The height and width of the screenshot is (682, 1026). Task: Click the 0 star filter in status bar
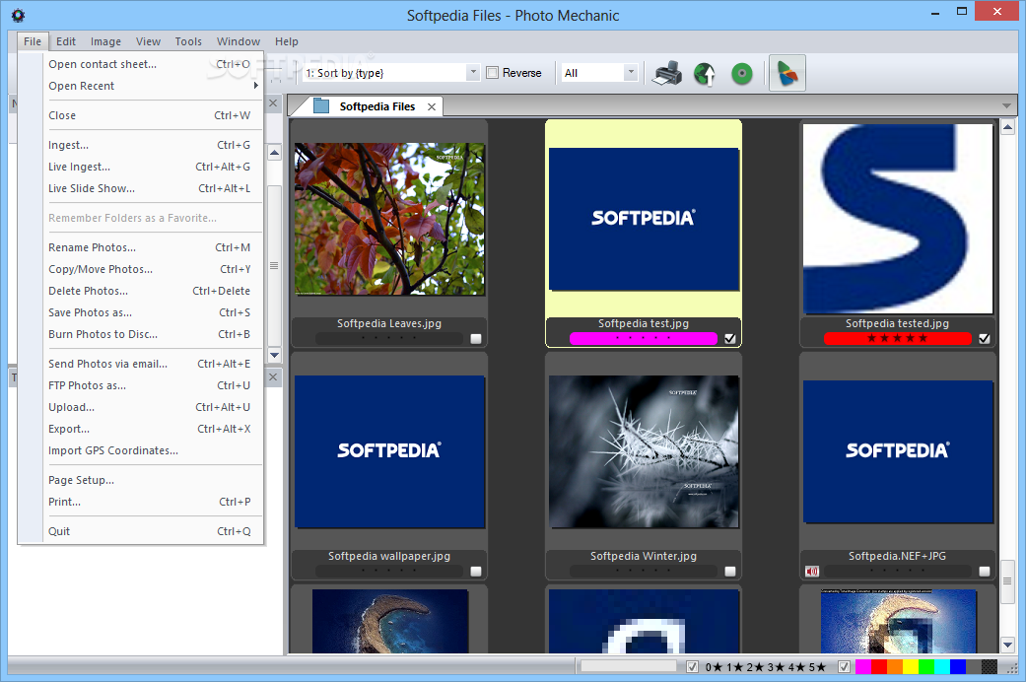[x=714, y=667]
